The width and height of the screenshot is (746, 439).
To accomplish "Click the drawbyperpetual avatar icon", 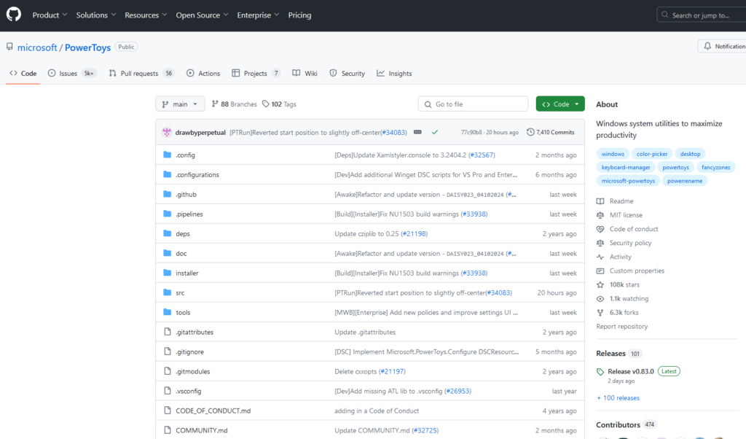I will 167,133.
